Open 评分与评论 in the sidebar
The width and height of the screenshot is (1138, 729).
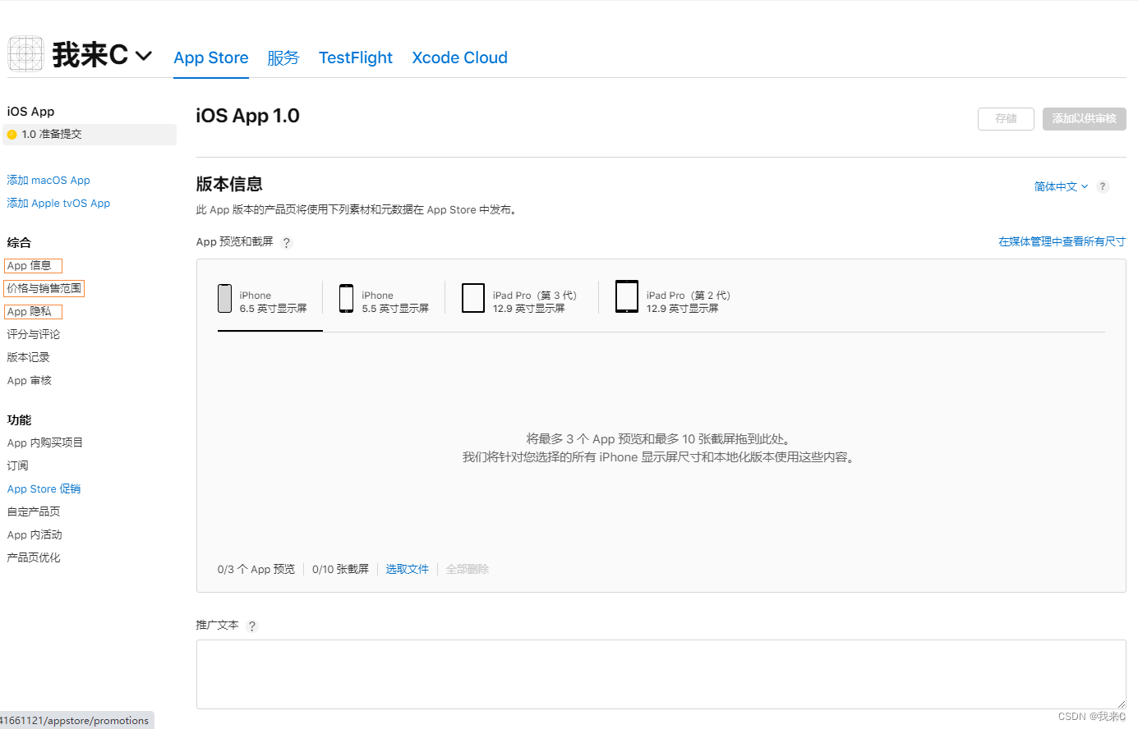tap(34, 334)
